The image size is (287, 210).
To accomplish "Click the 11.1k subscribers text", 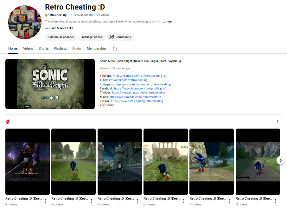I will coord(81,15).
